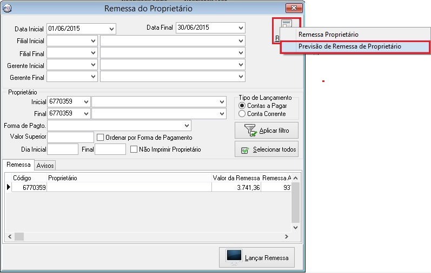Expand the Filial Final name dropdown
431x273 pixels.
(x=241, y=53)
